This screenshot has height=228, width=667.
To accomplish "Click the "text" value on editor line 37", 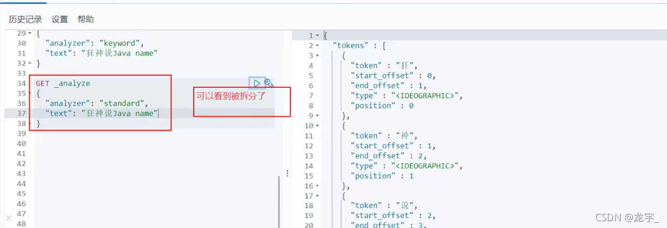I will click(120, 113).
